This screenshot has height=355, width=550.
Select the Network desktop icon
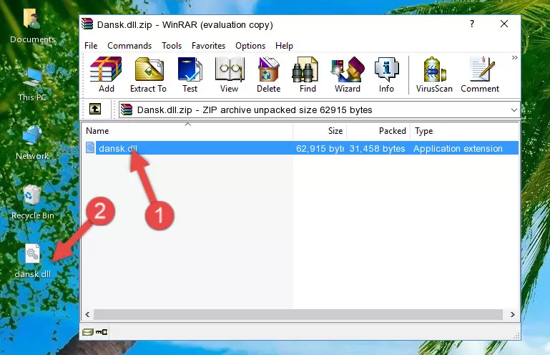tap(32, 143)
